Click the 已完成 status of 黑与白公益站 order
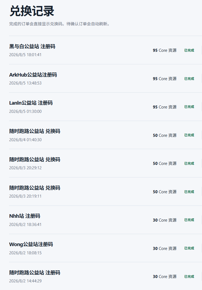Viewport: 202px width, 290px height. 189,50
